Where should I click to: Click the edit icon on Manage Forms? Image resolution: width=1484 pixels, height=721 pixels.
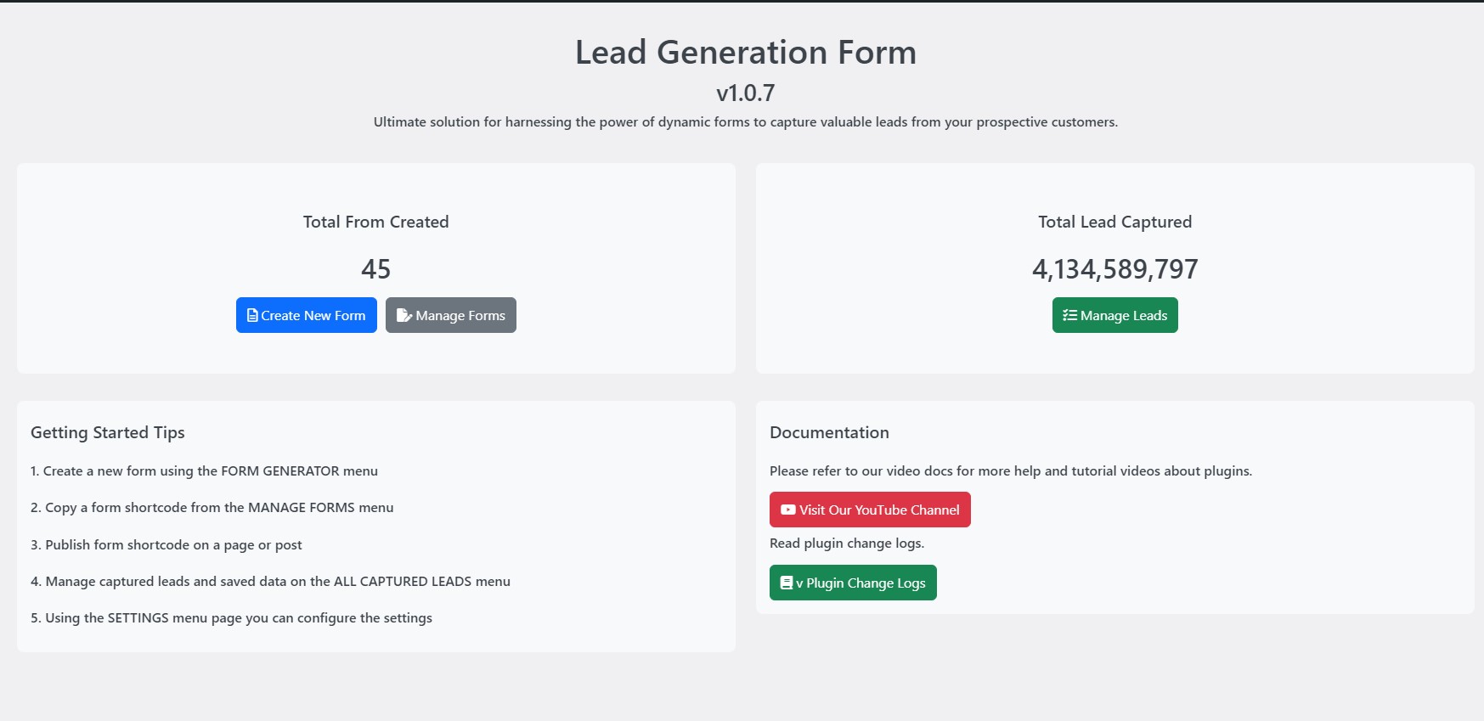click(403, 315)
